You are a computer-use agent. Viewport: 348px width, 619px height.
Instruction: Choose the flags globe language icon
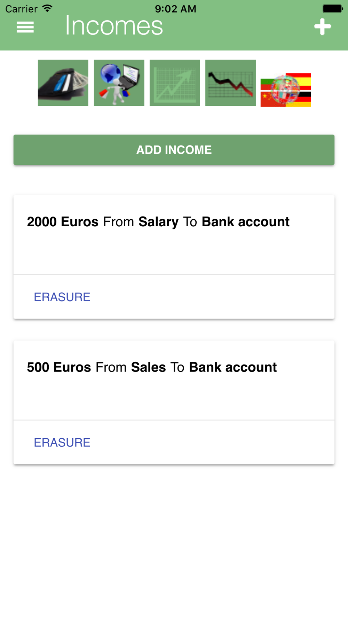coord(286,90)
